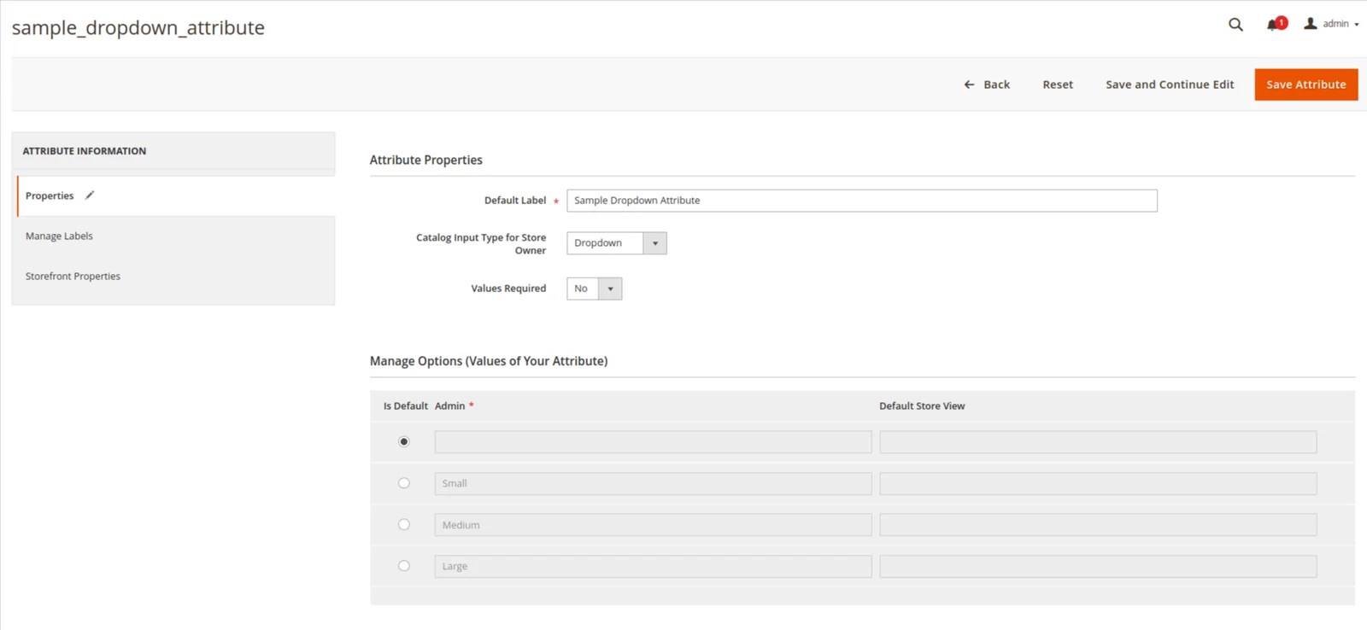Click the Manage Options section heading
The width and height of the screenshot is (1367, 630).
click(489, 361)
